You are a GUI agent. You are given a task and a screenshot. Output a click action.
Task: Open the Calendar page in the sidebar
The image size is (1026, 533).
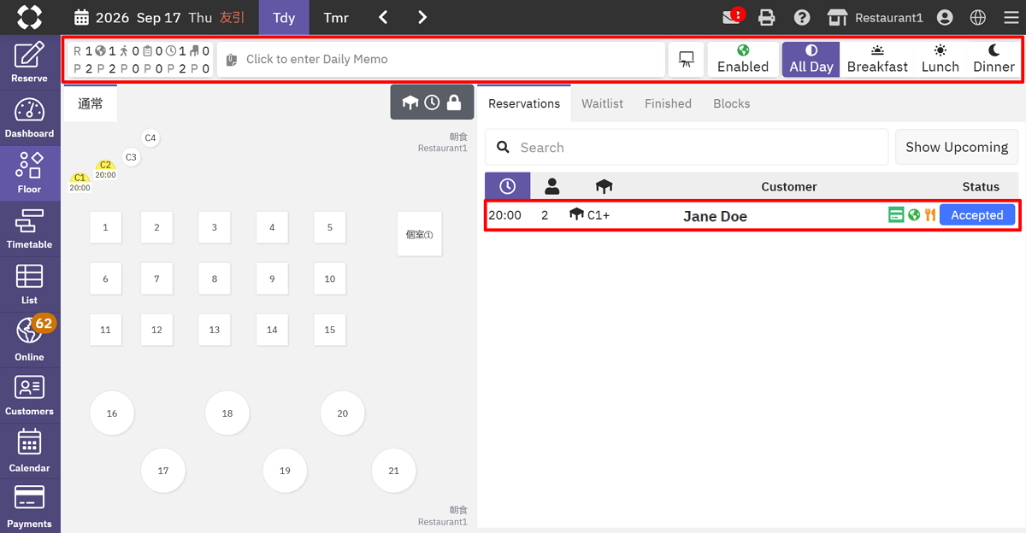(30, 452)
